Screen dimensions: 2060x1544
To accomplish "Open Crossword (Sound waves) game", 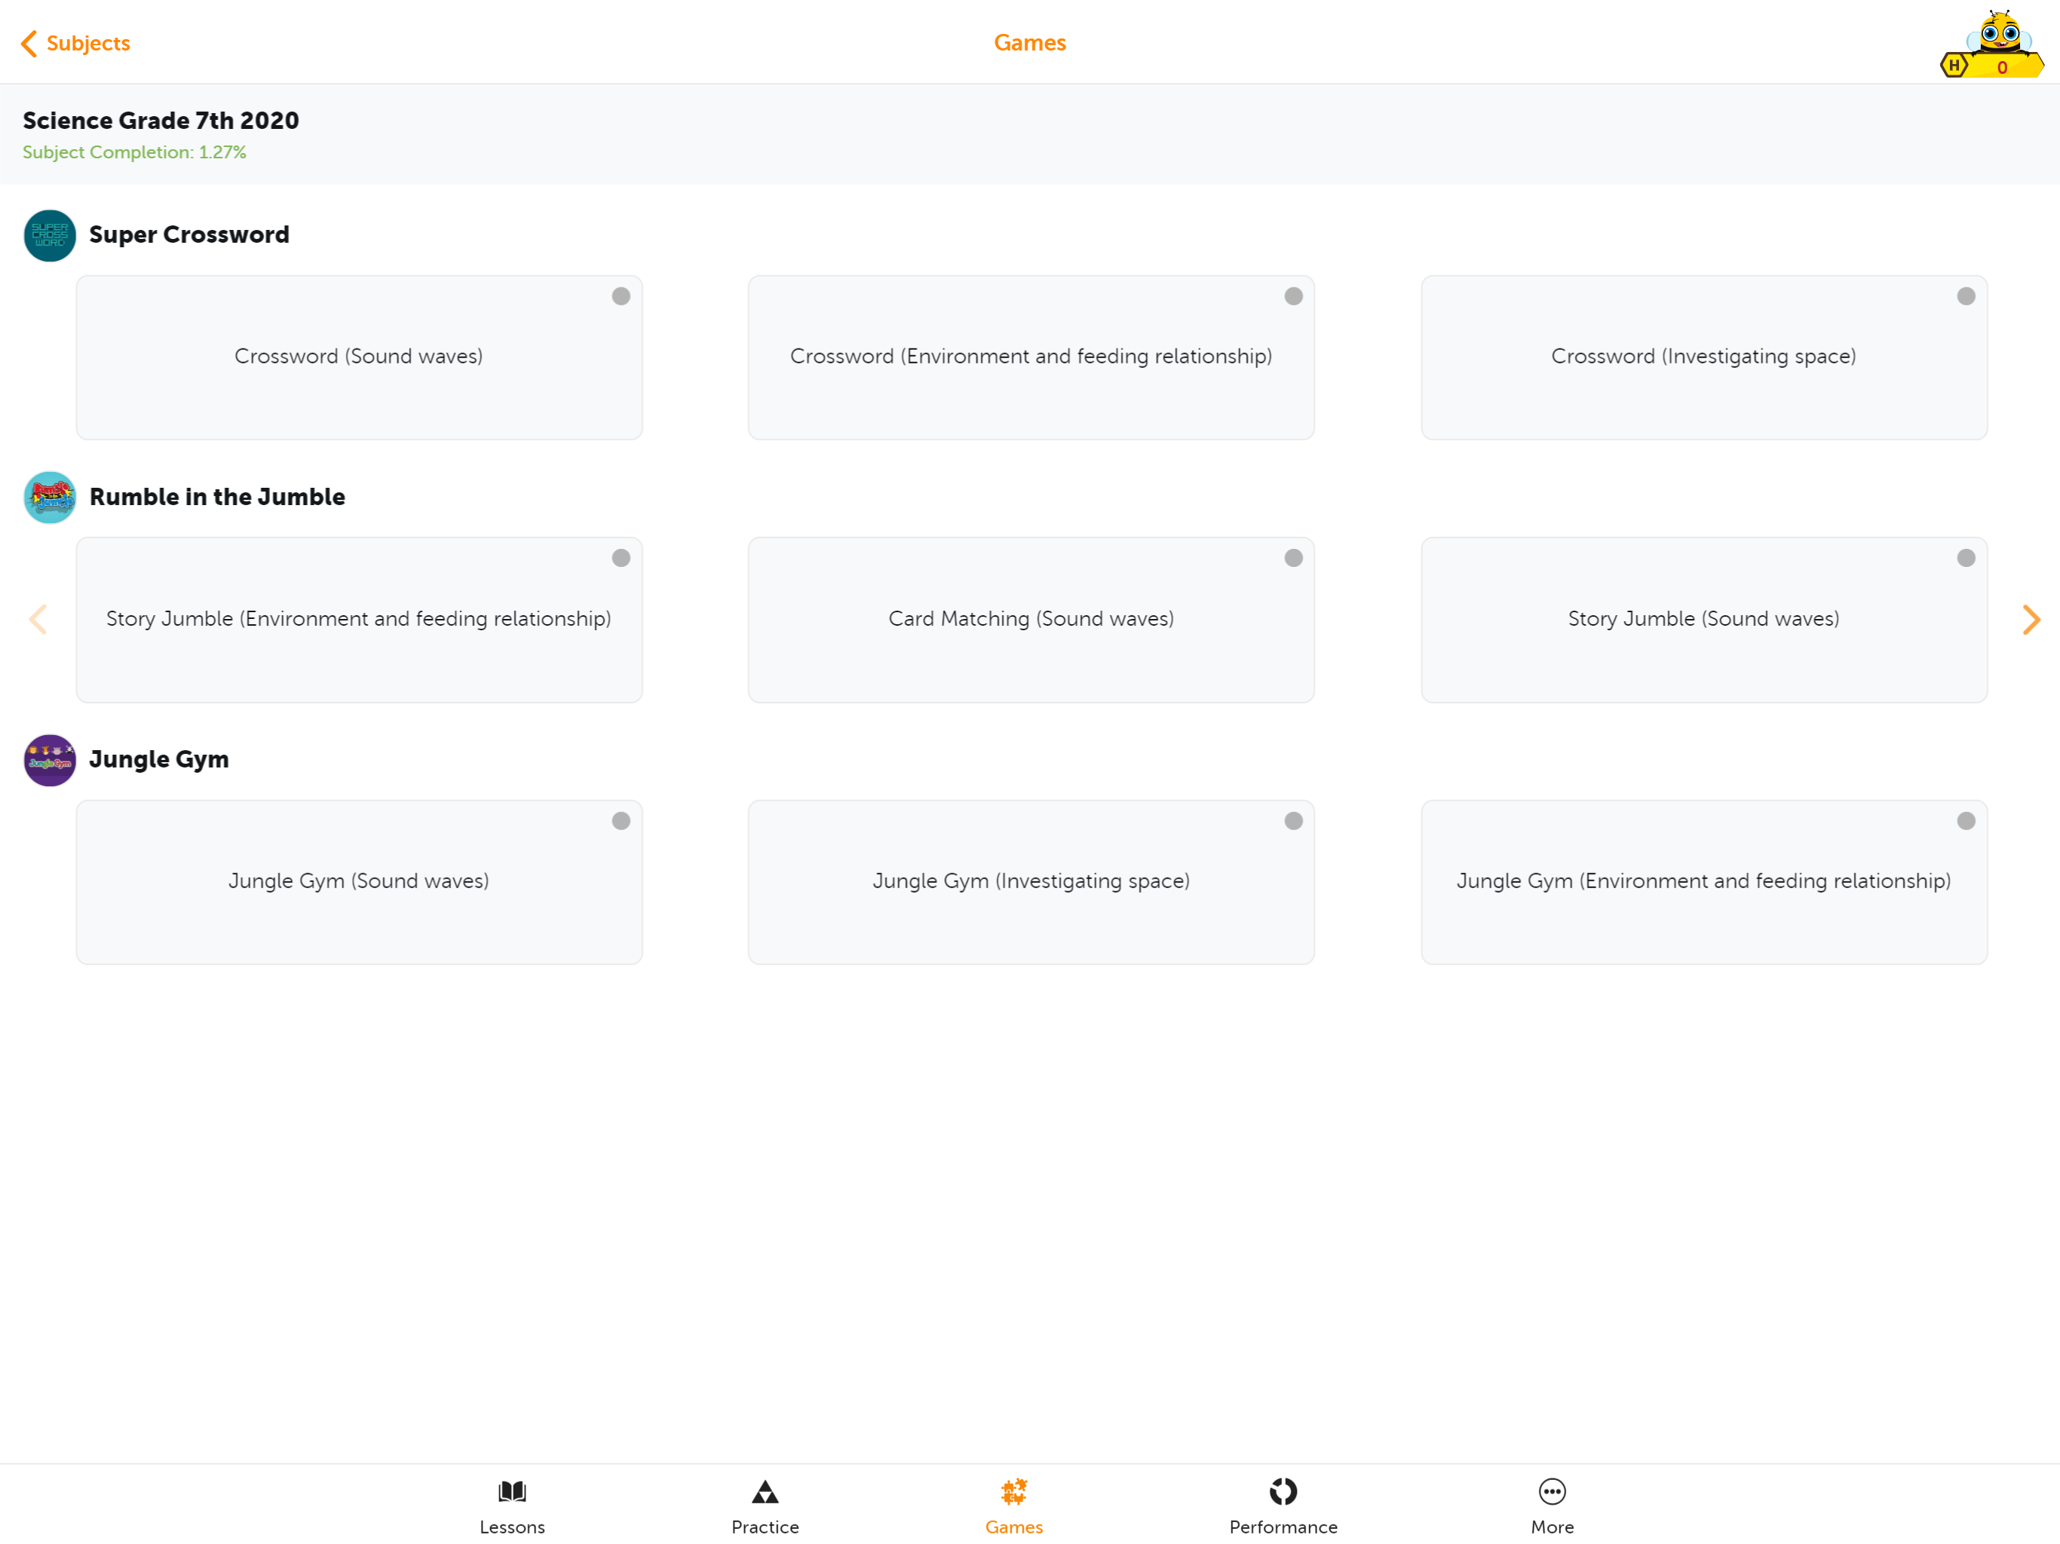I will coord(359,357).
